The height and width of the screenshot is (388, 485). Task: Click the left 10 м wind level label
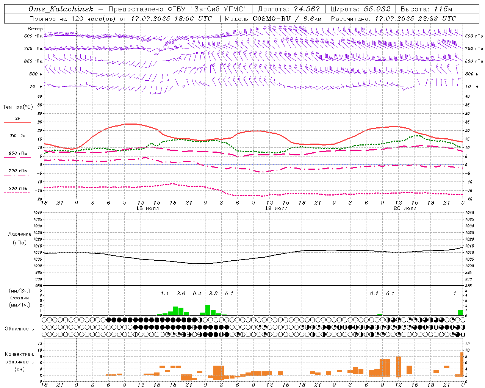tap(36, 86)
